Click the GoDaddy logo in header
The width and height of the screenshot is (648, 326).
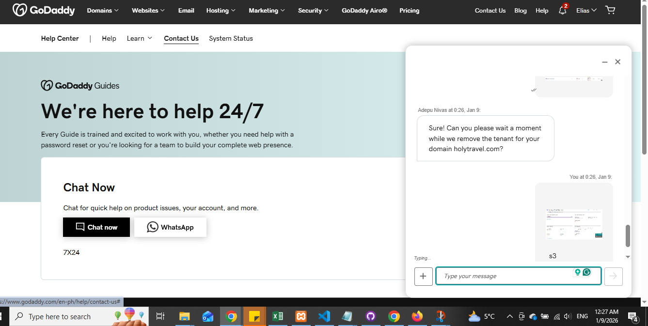pos(44,10)
